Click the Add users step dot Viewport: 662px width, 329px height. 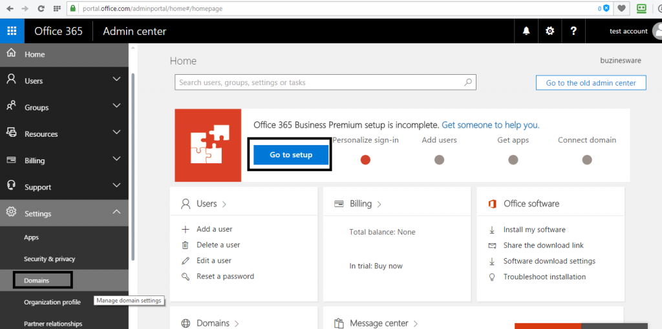(439, 159)
